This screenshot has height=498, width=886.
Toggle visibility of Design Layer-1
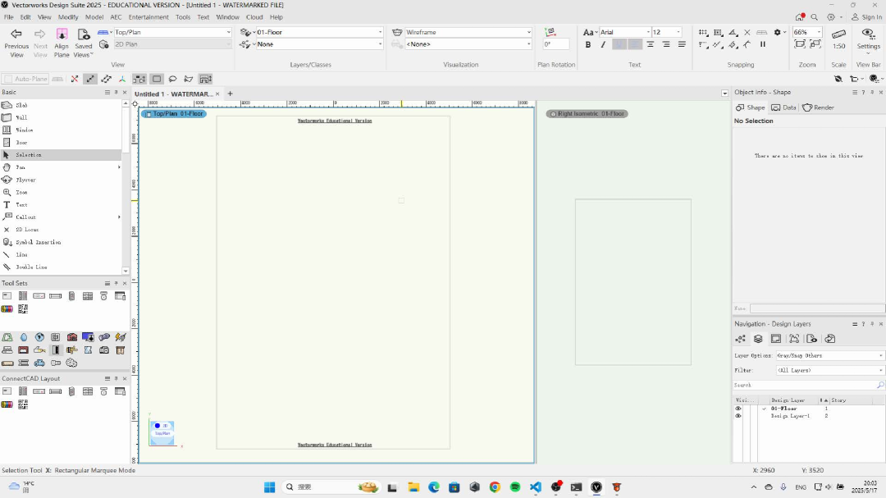click(738, 416)
